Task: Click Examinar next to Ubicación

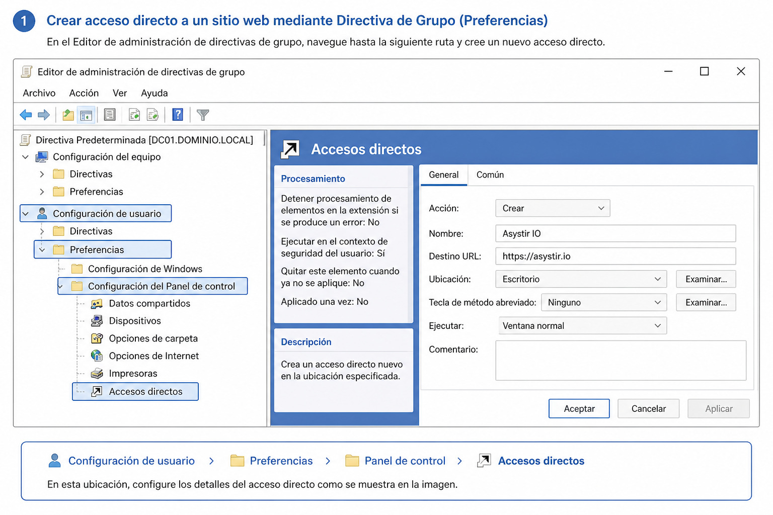Action: tap(706, 279)
